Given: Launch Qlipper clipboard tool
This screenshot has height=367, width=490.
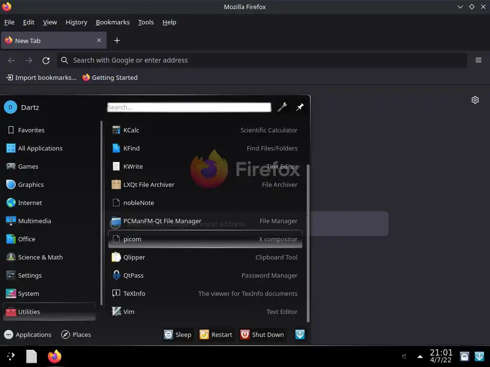Looking at the screenshot, I should point(205,257).
